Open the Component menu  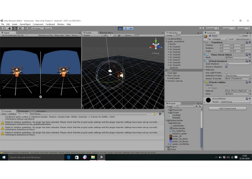tap(38, 24)
